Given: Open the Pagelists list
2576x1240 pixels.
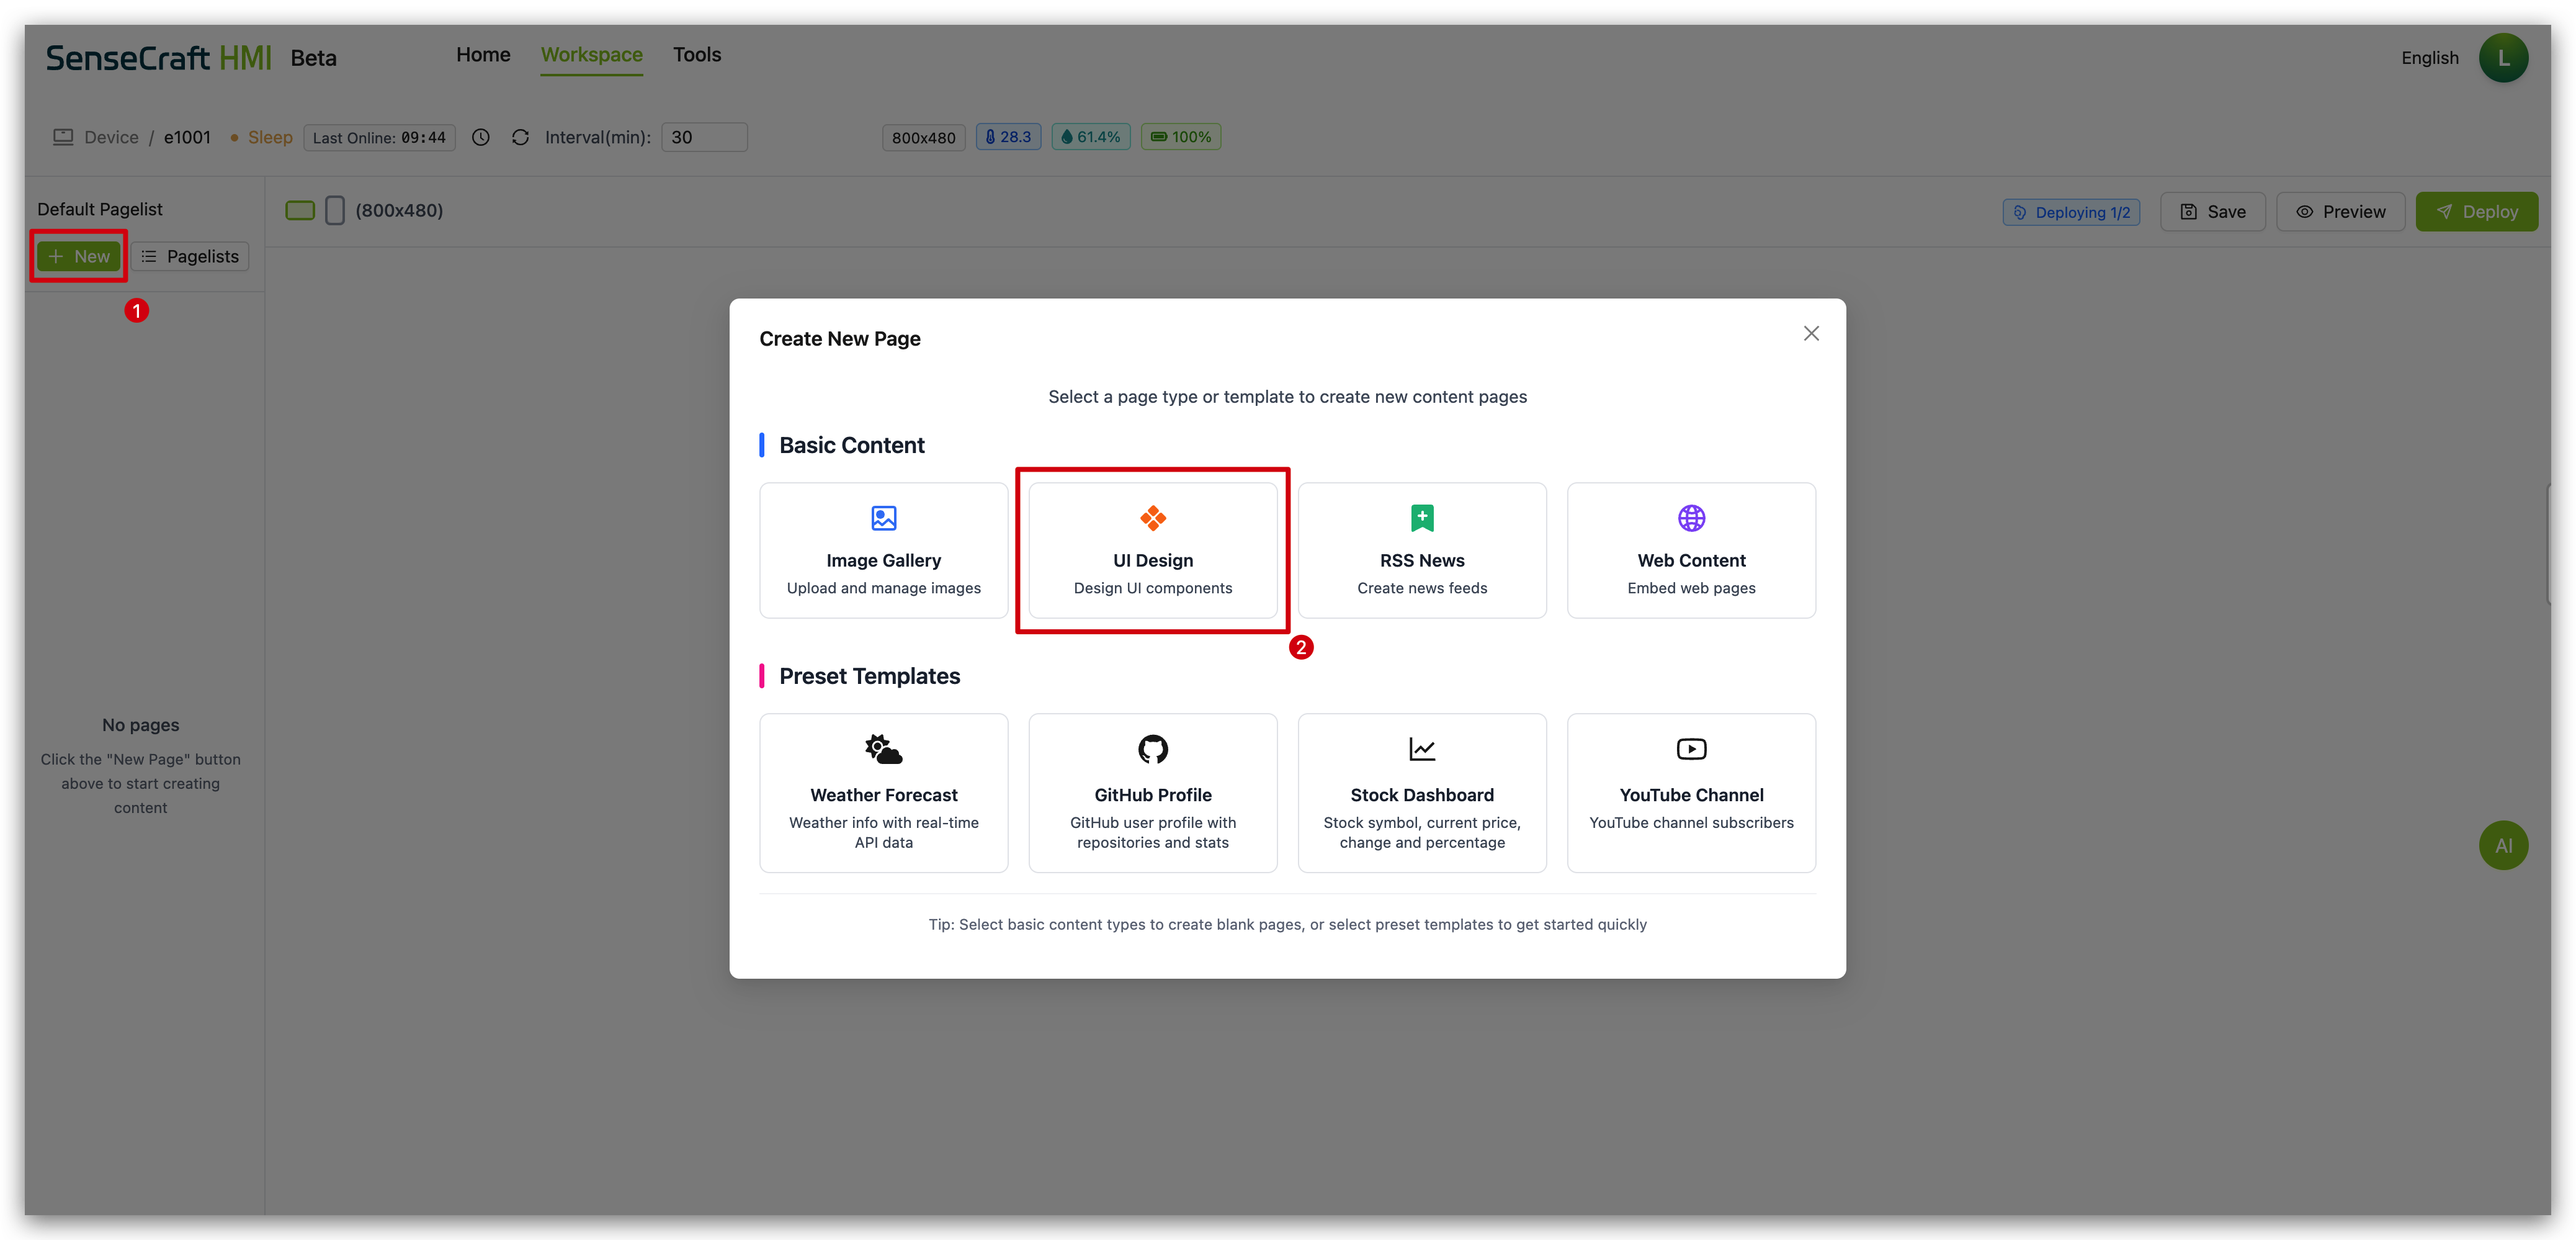Looking at the screenshot, I should tap(190, 256).
